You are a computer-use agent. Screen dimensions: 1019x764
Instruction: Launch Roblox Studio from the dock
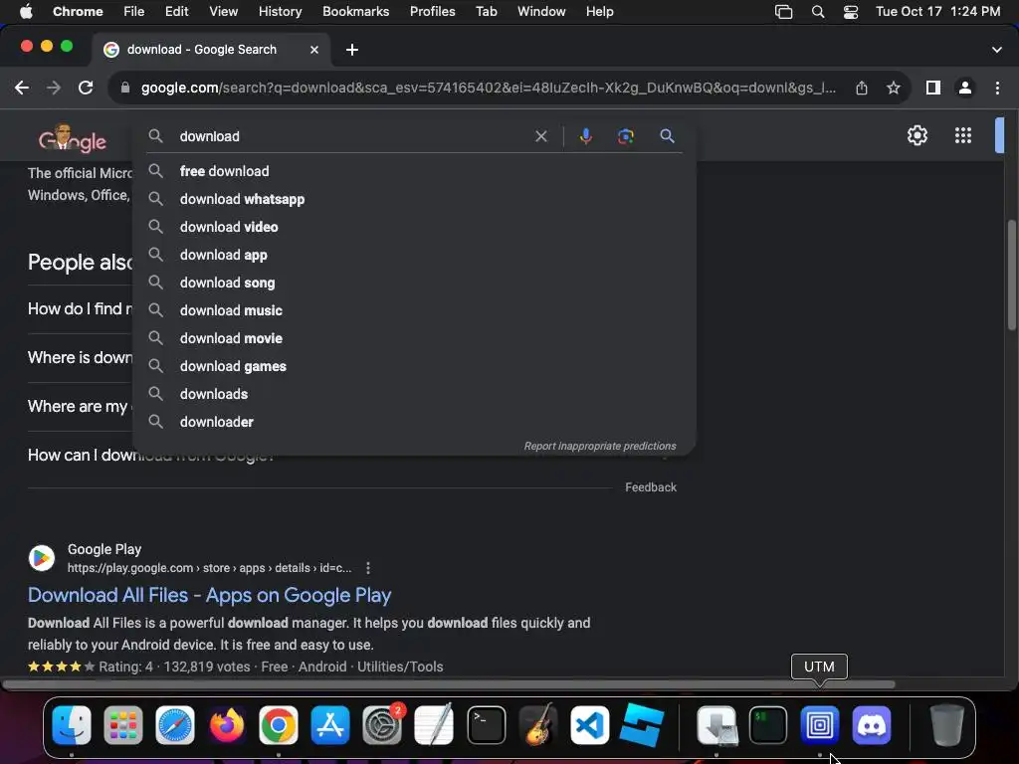click(642, 725)
